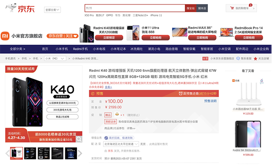
Task: Select the fourth product thumbnail
Action: tap(58, 153)
